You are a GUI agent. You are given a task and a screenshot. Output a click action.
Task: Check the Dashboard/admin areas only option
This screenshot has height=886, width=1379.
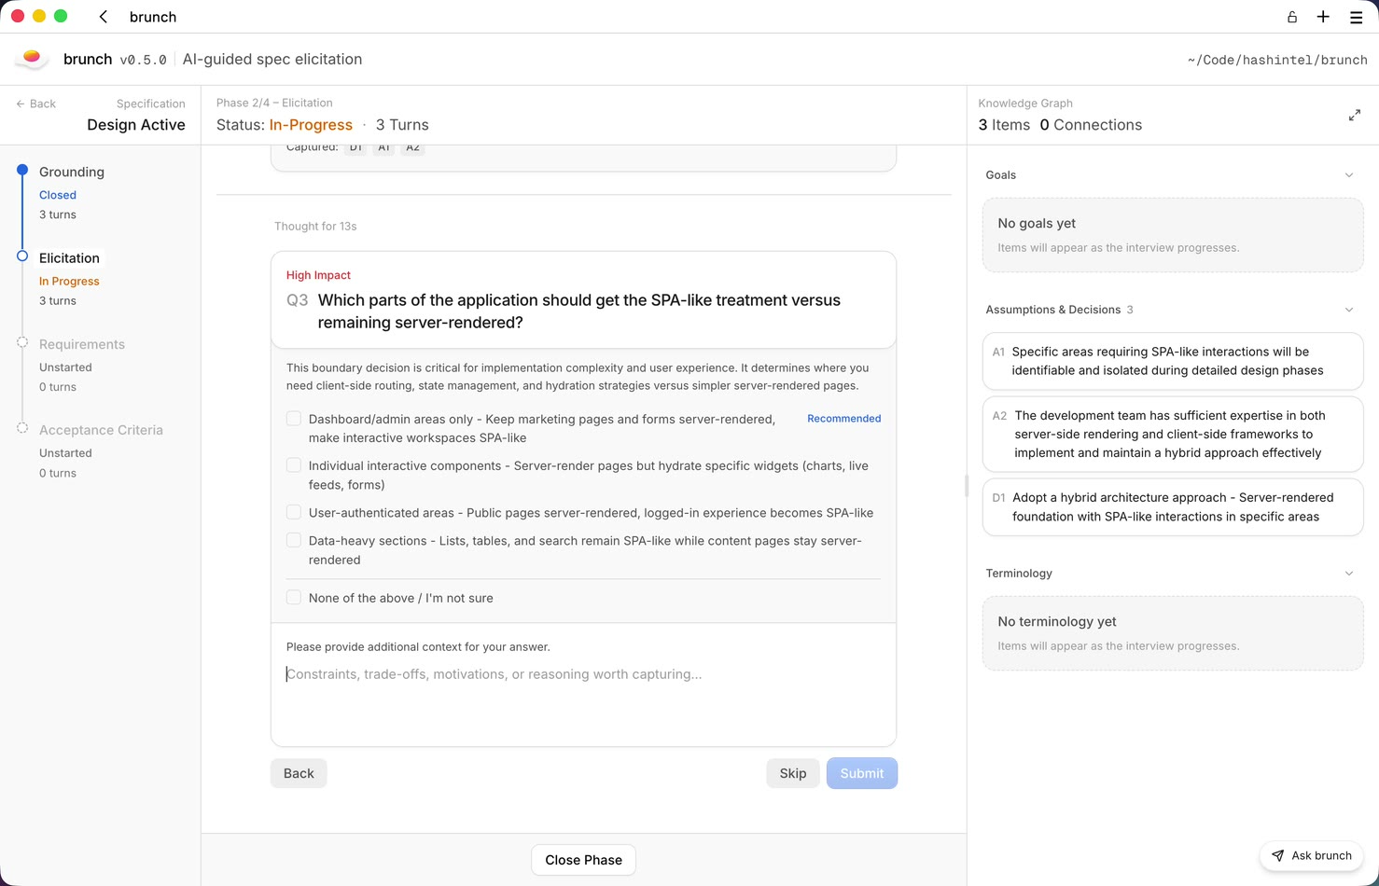[294, 419]
